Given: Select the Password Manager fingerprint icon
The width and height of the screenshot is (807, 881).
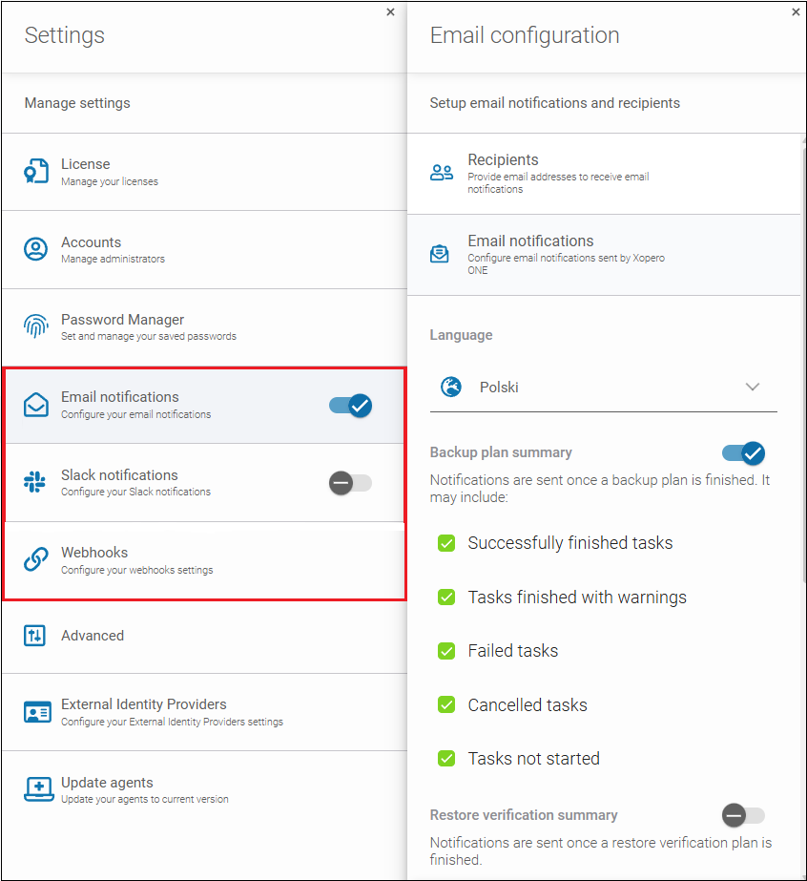Looking at the screenshot, I should coord(35,327).
